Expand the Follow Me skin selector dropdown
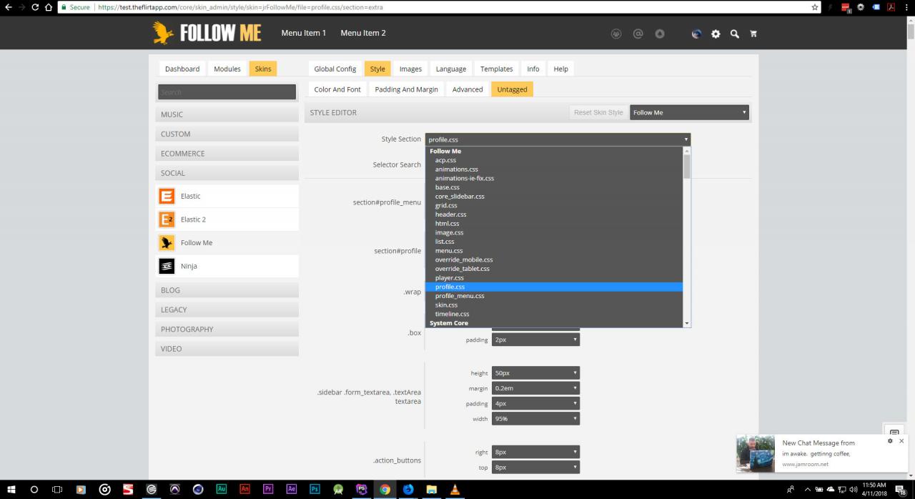Screen dimensions: 915x499 [690, 112]
